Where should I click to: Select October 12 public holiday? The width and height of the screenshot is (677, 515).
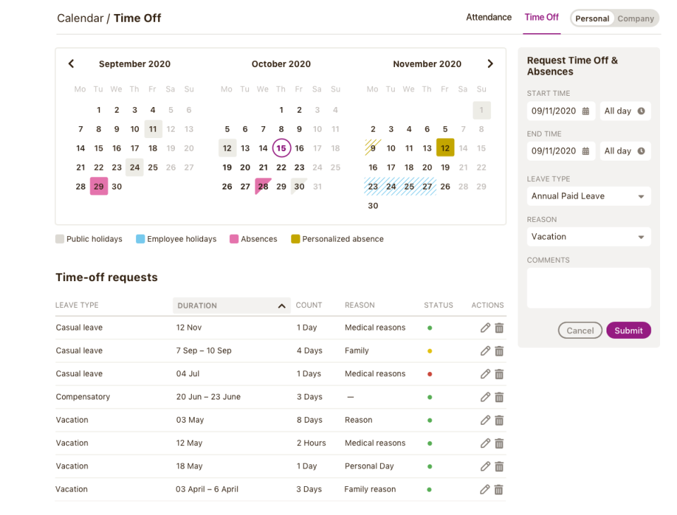point(227,148)
